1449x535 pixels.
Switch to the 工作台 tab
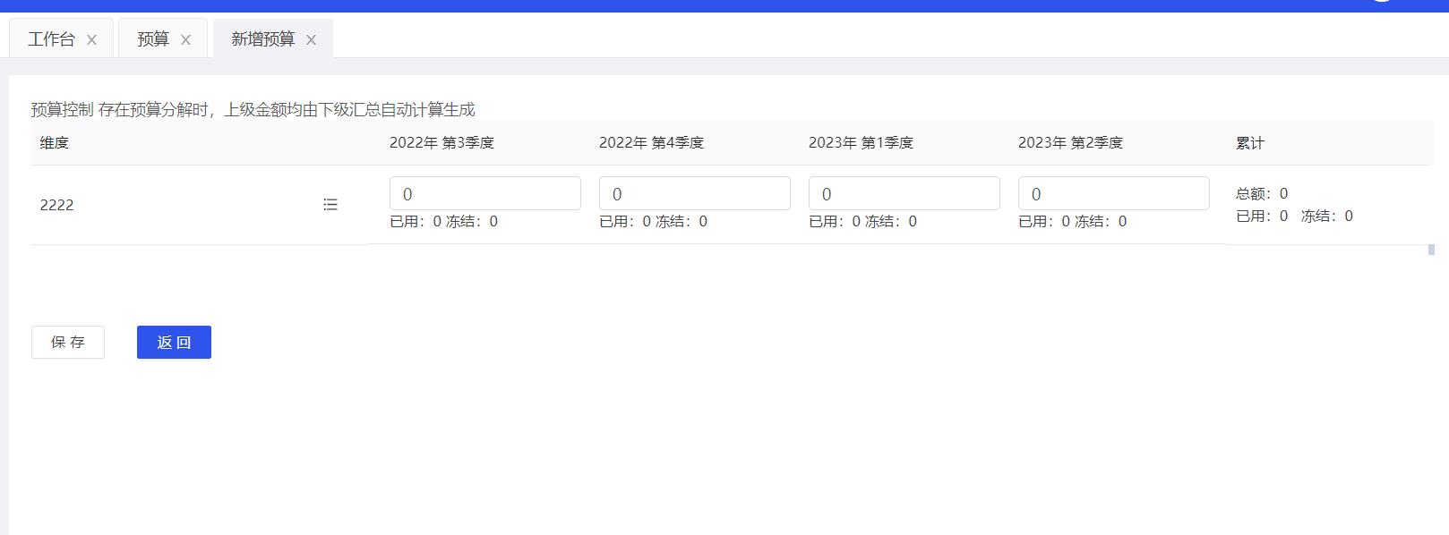(51, 39)
